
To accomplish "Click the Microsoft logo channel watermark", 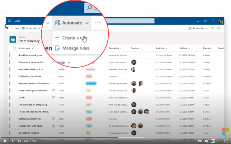I will point(226,132).
